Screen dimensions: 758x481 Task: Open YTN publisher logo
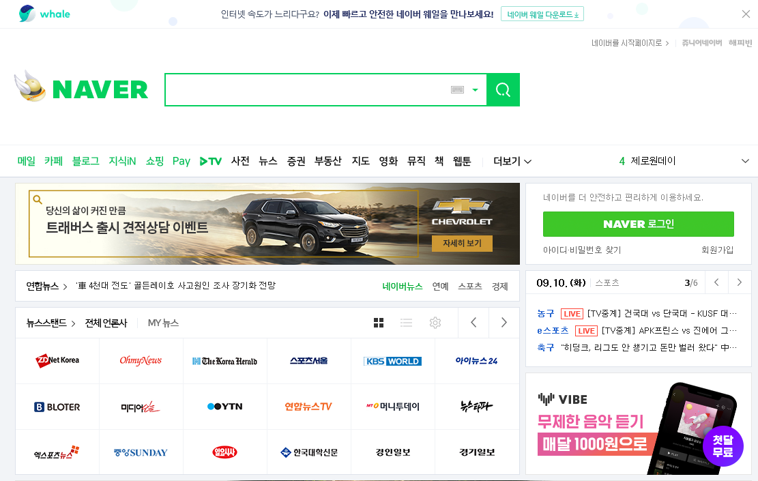coord(224,407)
